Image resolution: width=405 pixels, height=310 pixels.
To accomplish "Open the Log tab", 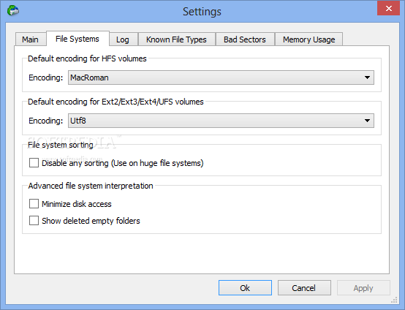I will pyautogui.click(x=123, y=39).
